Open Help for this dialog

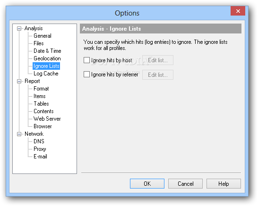tap(224, 184)
